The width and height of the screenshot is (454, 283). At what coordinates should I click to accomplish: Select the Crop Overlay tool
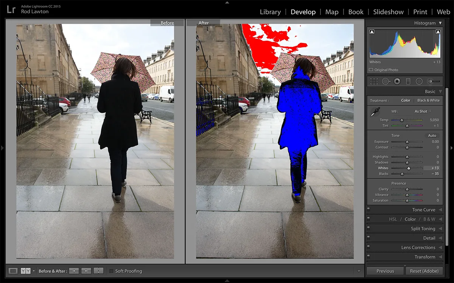click(374, 81)
